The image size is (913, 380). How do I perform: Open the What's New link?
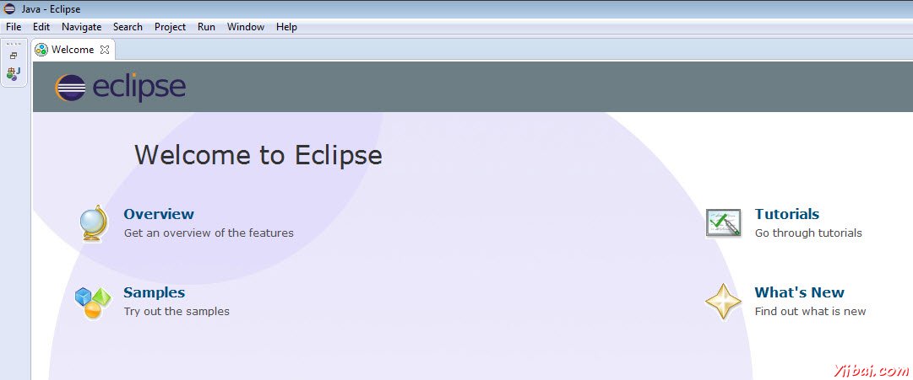click(800, 292)
